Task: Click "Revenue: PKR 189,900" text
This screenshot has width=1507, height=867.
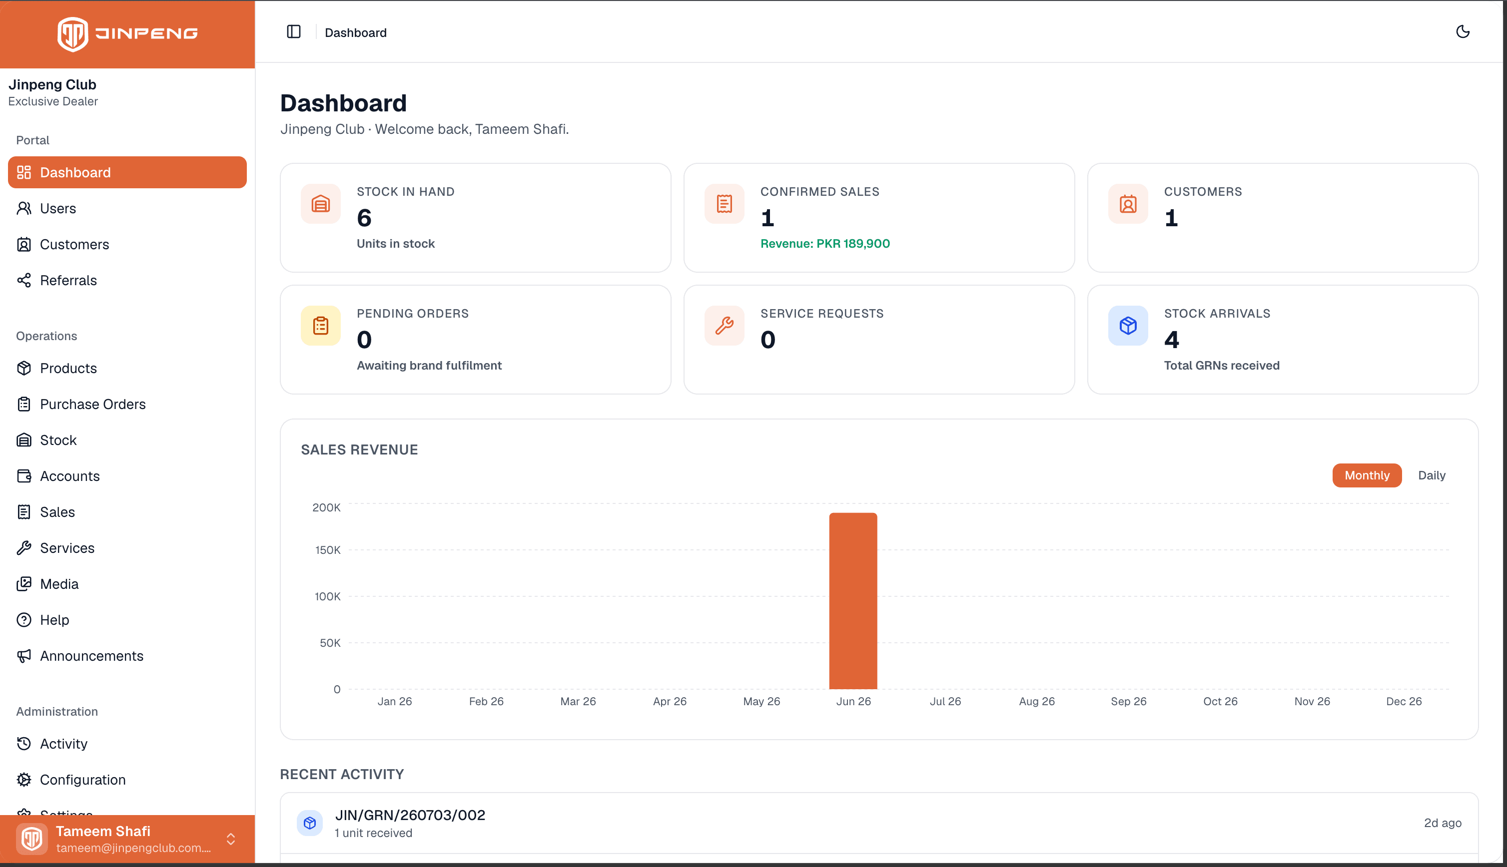Action: pyautogui.click(x=825, y=244)
